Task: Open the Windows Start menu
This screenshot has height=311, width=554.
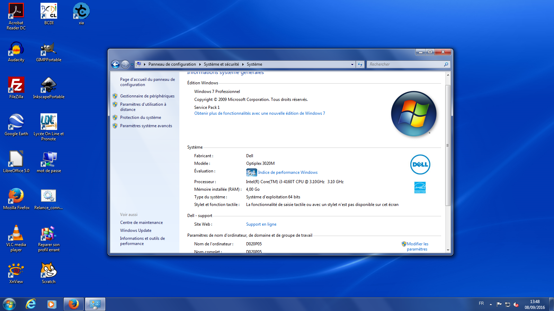Action: [9, 304]
